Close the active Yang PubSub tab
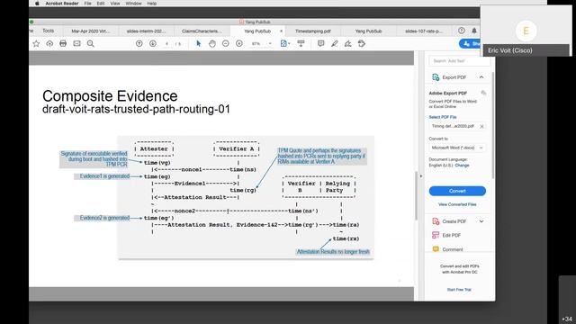 tap(282, 31)
